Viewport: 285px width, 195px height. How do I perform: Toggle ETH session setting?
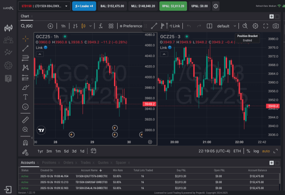(237, 151)
